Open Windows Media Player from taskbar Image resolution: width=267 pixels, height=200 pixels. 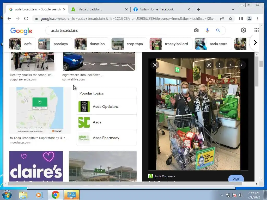coord(39,195)
